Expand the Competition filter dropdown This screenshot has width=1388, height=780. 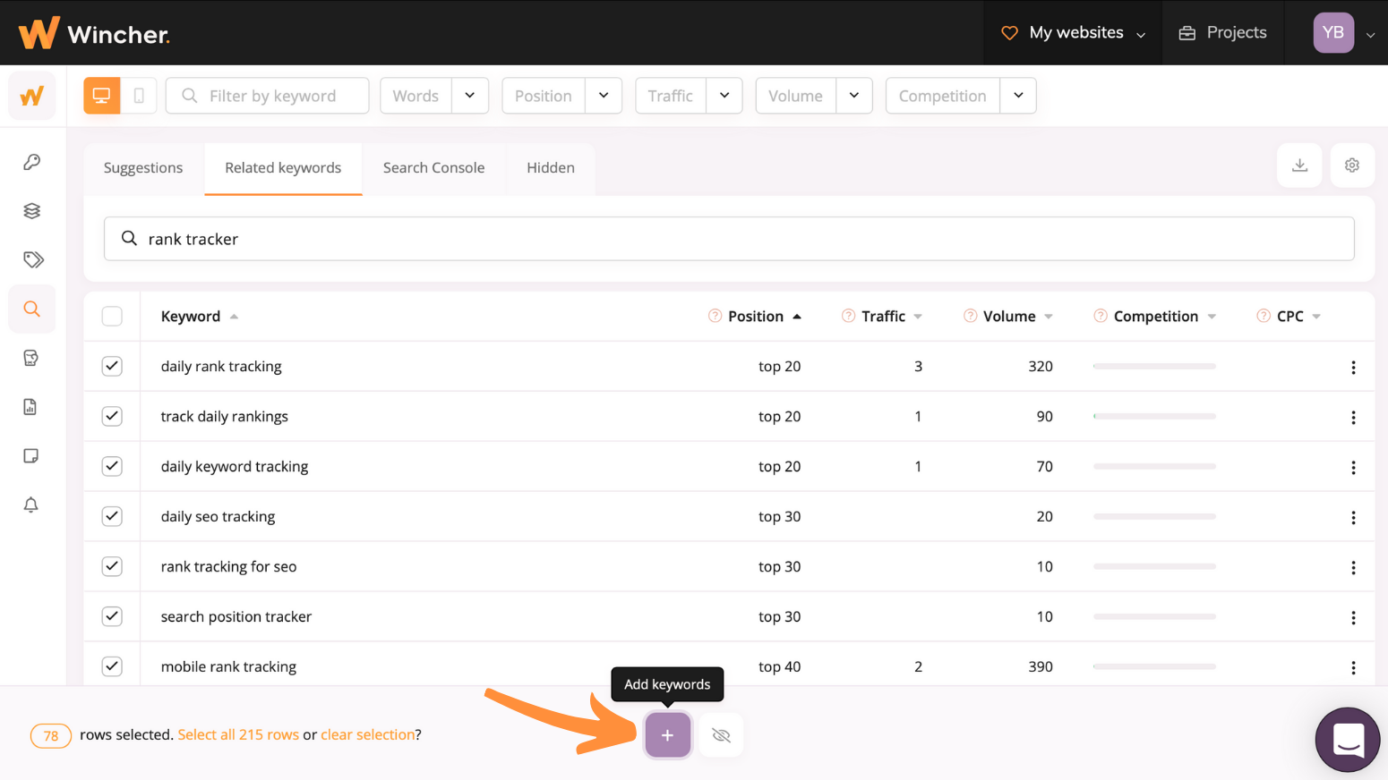(x=1018, y=95)
